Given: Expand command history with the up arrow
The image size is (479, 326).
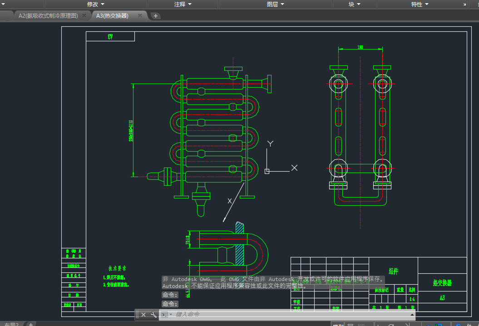Looking at the screenshot, I should (412, 315).
